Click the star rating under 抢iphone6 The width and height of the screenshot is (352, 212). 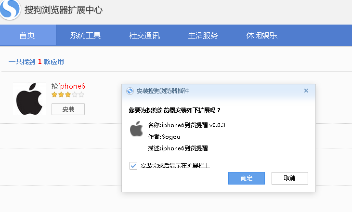coord(67,95)
